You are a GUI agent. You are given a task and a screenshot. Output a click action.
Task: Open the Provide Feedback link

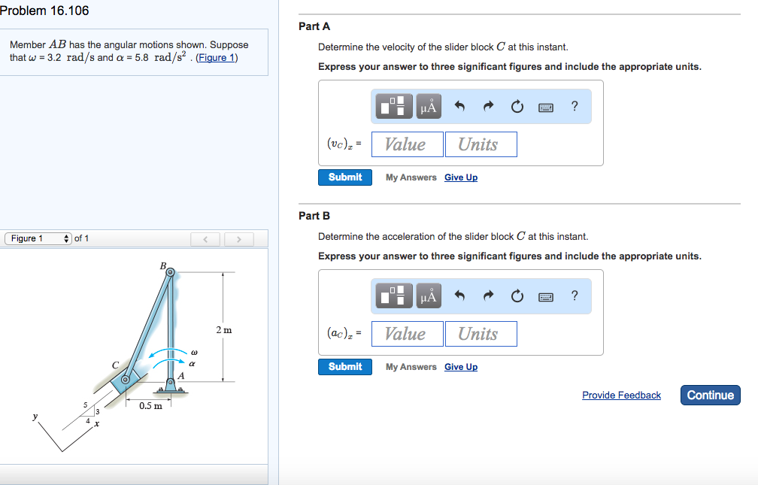pyautogui.click(x=621, y=395)
